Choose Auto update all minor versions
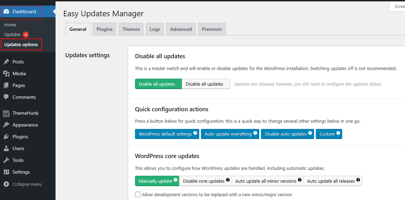This screenshot has width=405, height=200. (x=265, y=181)
